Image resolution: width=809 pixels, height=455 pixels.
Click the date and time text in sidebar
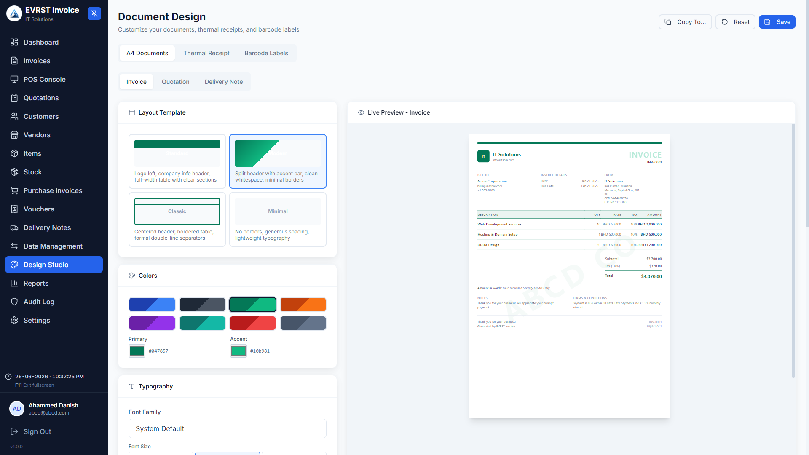[x=49, y=377]
